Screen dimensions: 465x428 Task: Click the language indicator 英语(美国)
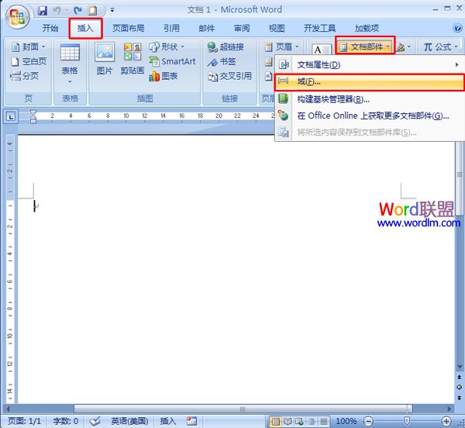point(129,421)
